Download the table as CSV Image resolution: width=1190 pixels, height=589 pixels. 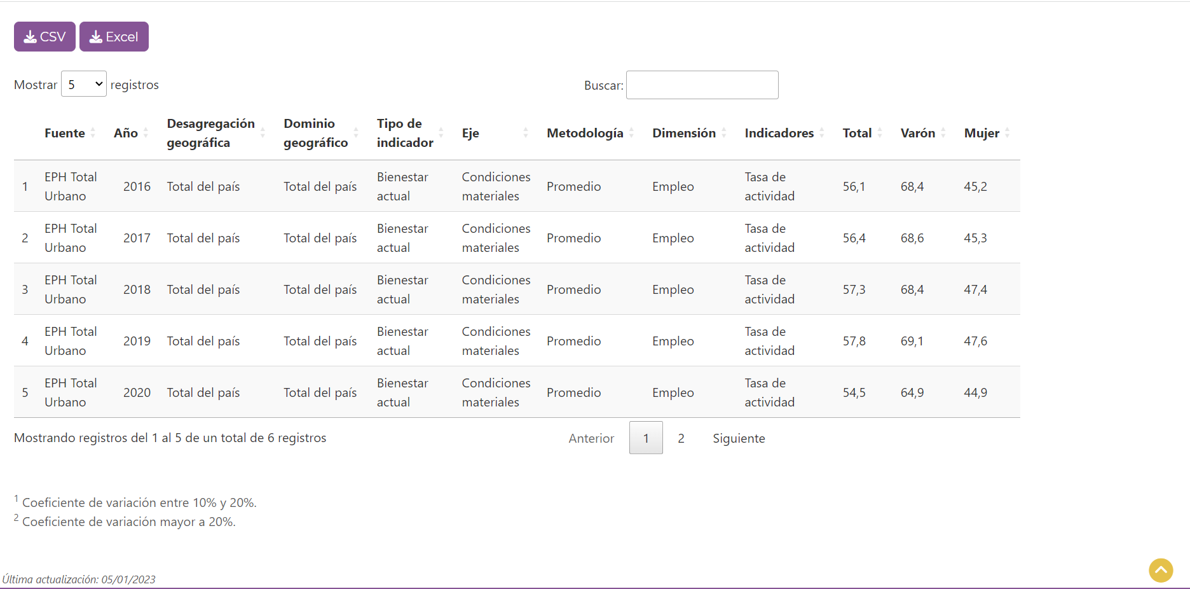click(x=44, y=37)
